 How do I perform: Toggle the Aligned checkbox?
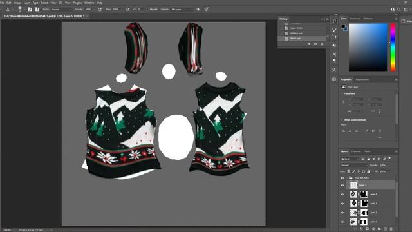[148, 10]
